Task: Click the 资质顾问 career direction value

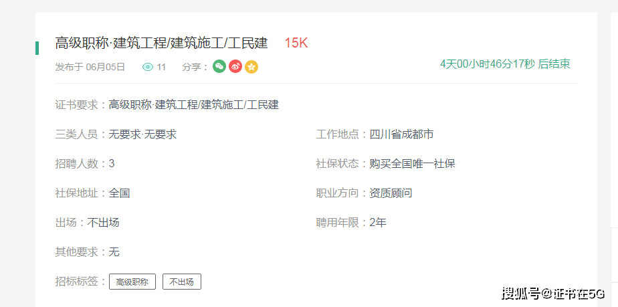Action: 391,193
